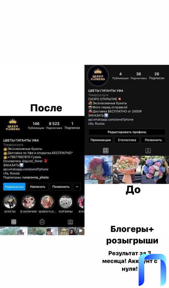
Task: Click Позвонить button in the left profile
Action: pyautogui.click(x=61, y=187)
